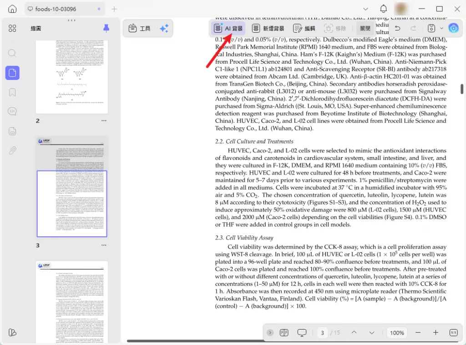
Task: Open the page thumbnails panel icon
Action: (x=12, y=73)
